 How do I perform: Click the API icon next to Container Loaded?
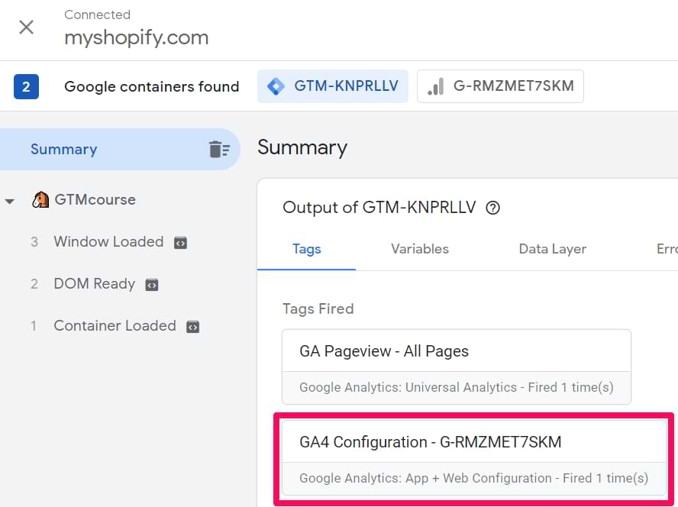coord(193,327)
